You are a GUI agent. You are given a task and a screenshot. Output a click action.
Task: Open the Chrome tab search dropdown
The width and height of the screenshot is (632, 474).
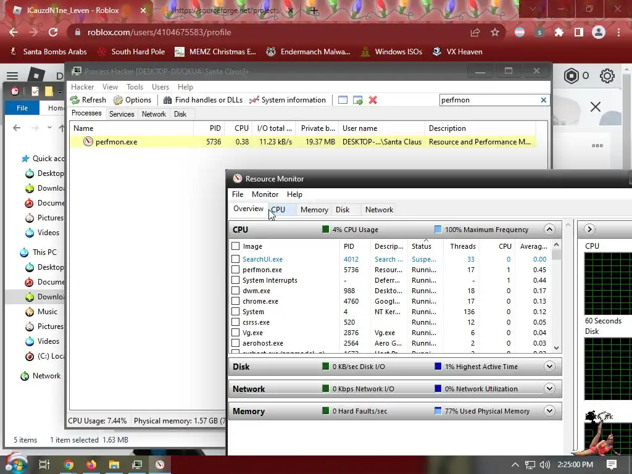(532, 9)
